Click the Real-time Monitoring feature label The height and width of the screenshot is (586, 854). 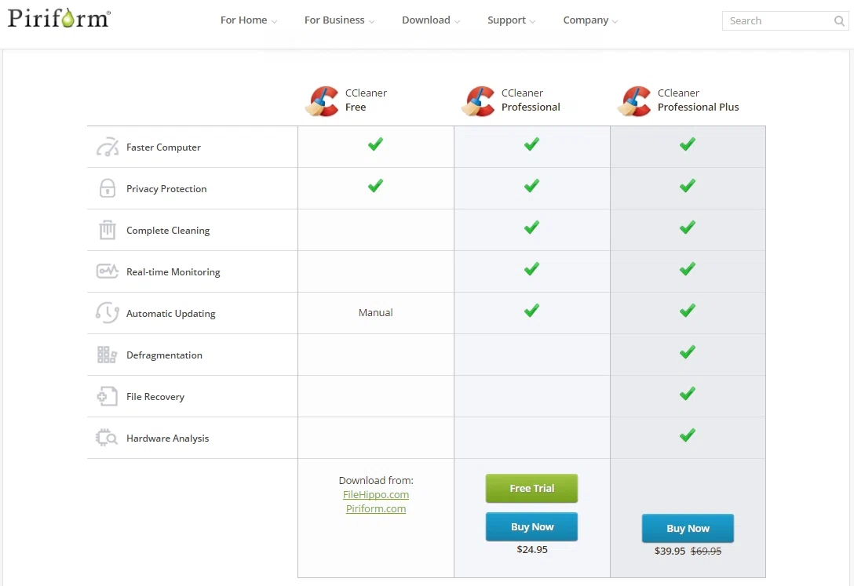click(173, 272)
